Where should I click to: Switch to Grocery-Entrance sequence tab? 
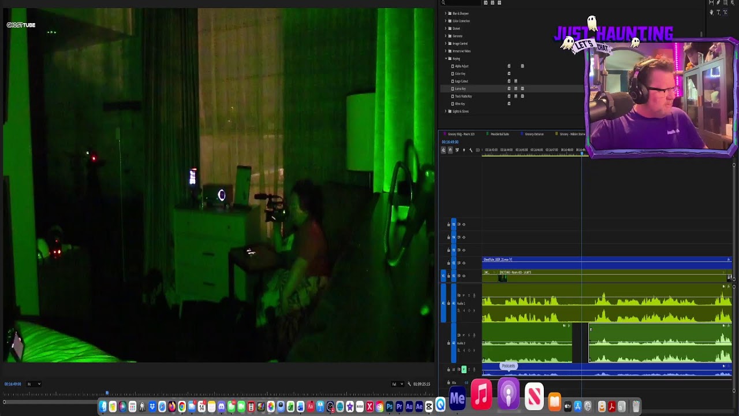(534, 134)
